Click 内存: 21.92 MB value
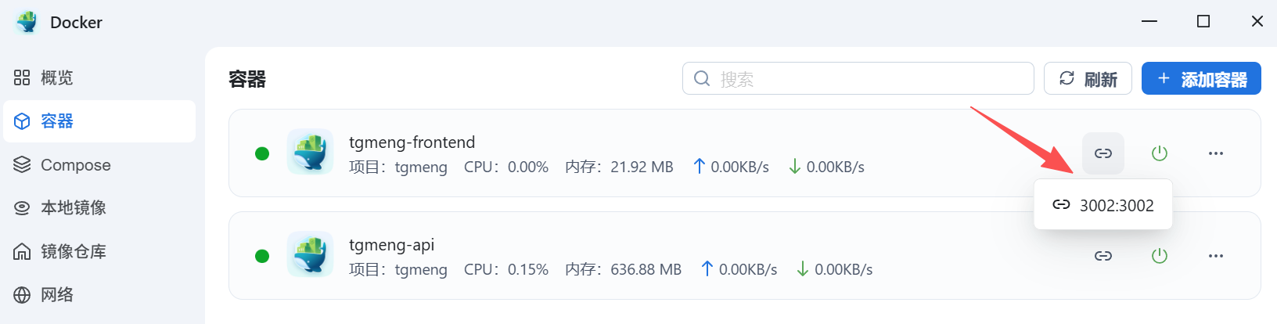Viewport: 1277px width, 324px height. point(619,167)
